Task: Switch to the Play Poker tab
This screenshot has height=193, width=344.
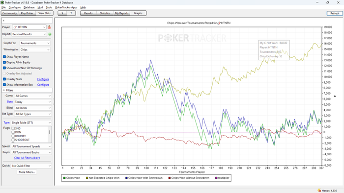Action: (27, 13)
